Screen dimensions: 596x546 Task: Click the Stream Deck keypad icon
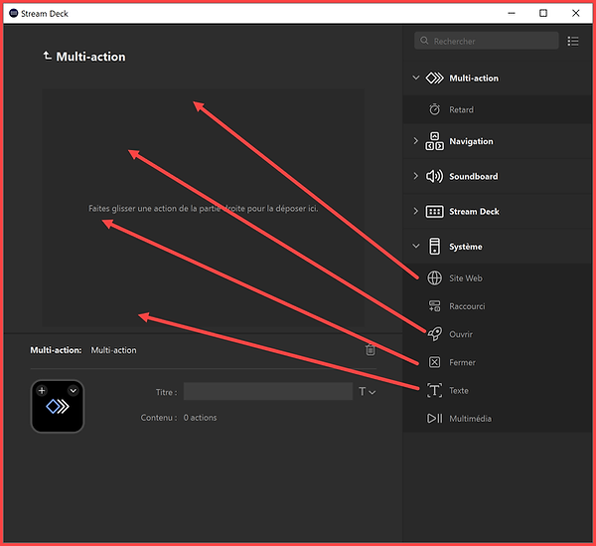tap(434, 212)
